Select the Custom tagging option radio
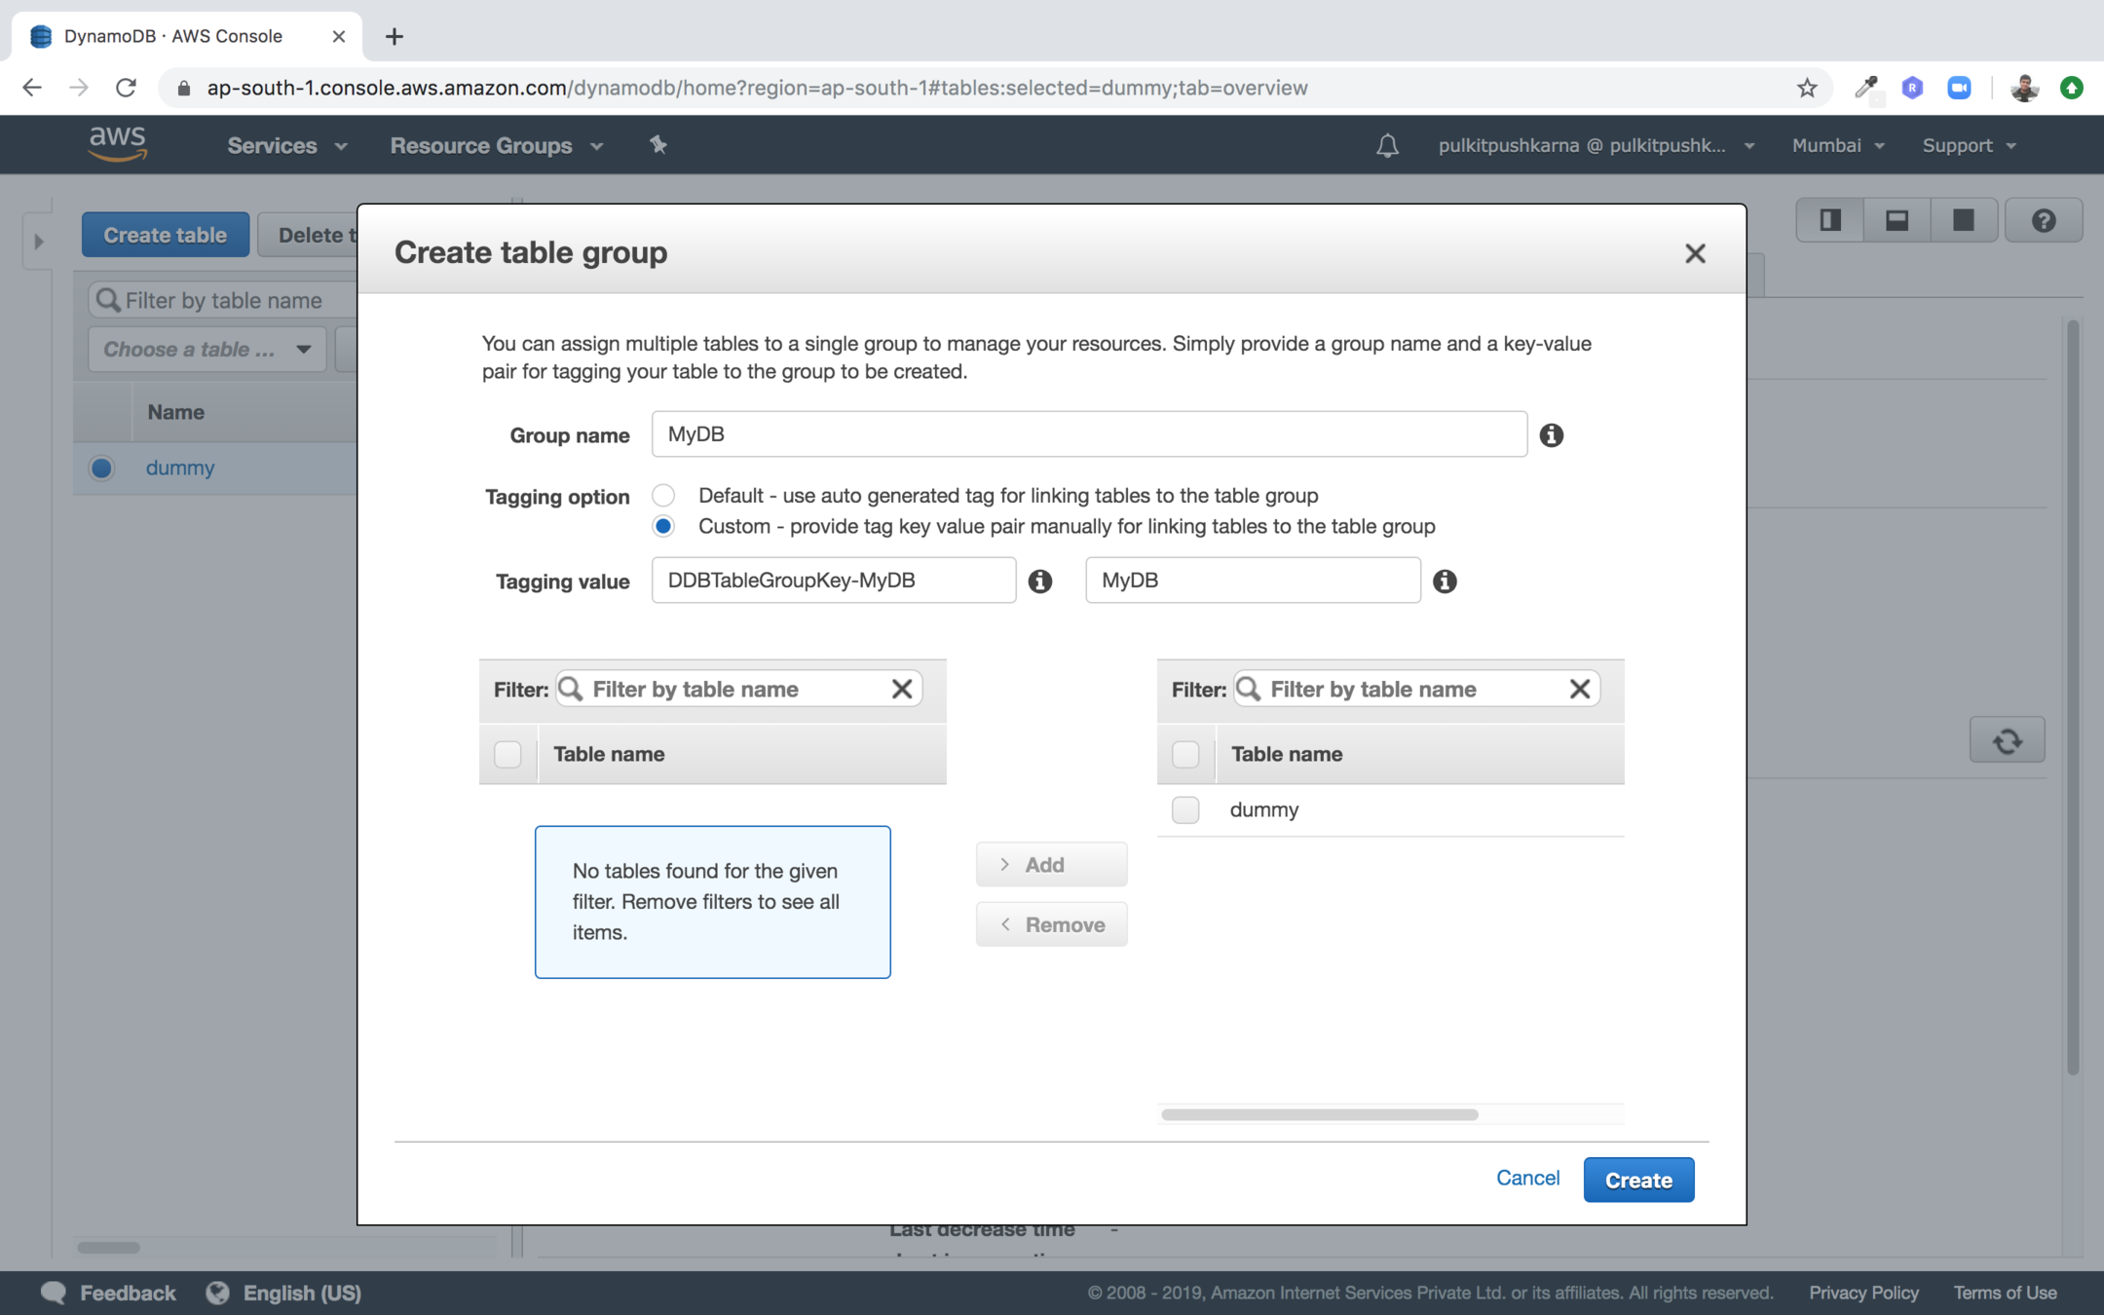 [663, 526]
